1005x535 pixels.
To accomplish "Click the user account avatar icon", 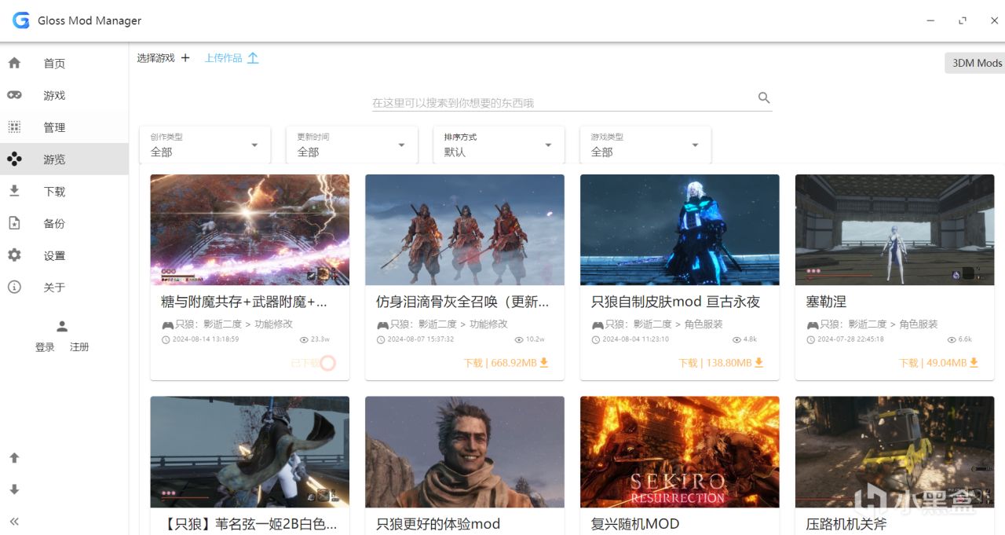I will point(62,326).
